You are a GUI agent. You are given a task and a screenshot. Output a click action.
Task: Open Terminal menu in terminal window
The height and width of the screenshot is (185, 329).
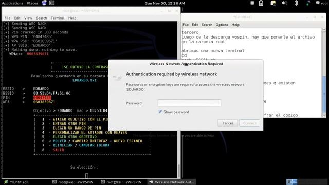coord(58,18)
